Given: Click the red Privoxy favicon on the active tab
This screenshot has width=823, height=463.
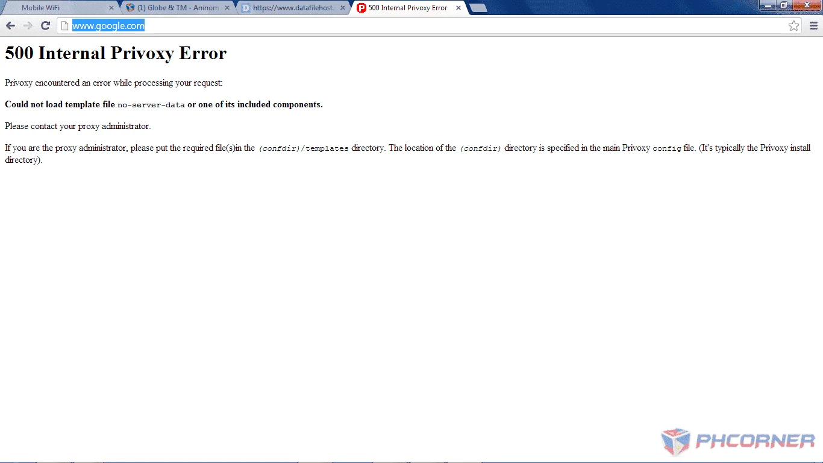Looking at the screenshot, I should (361, 8).
